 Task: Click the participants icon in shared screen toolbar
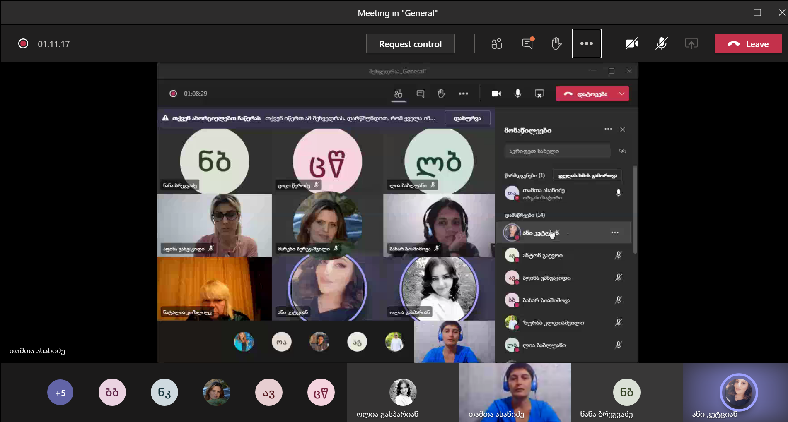point(398,94)
